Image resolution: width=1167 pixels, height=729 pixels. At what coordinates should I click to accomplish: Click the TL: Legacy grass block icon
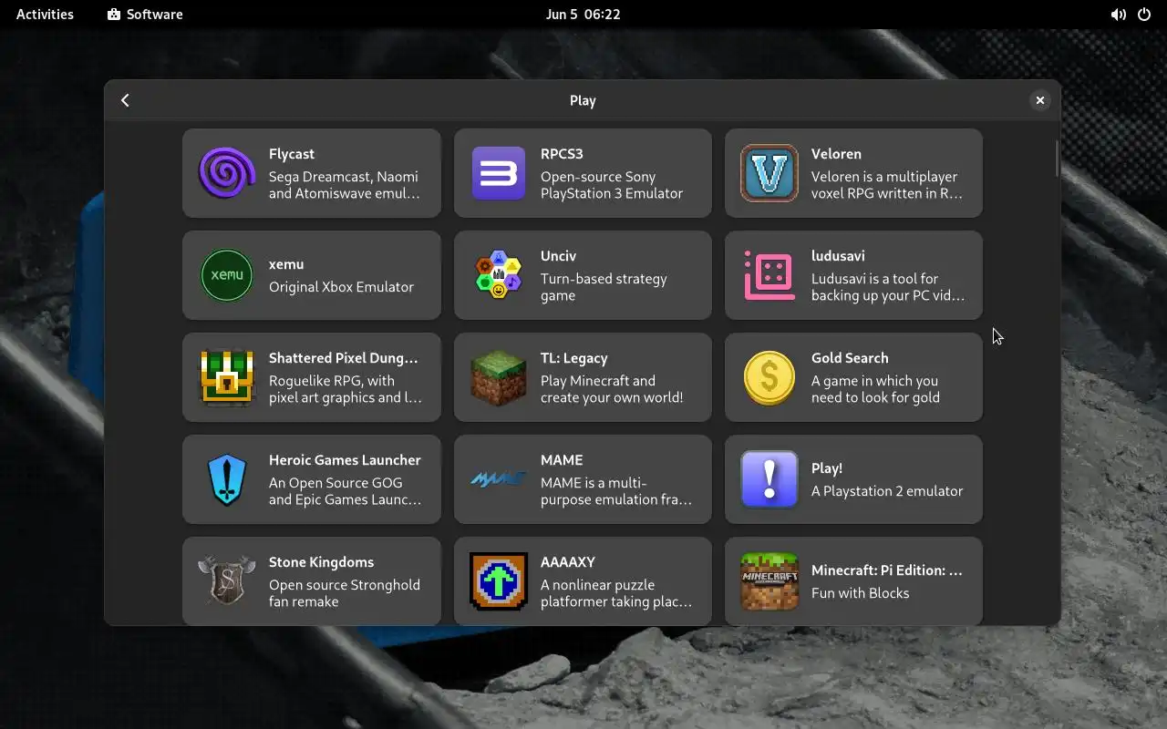click(x=498, y=377)
